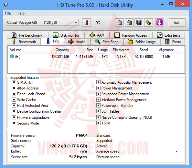Toggle the TRIM checkbox

pyautogui.click(x=98, y=123)
